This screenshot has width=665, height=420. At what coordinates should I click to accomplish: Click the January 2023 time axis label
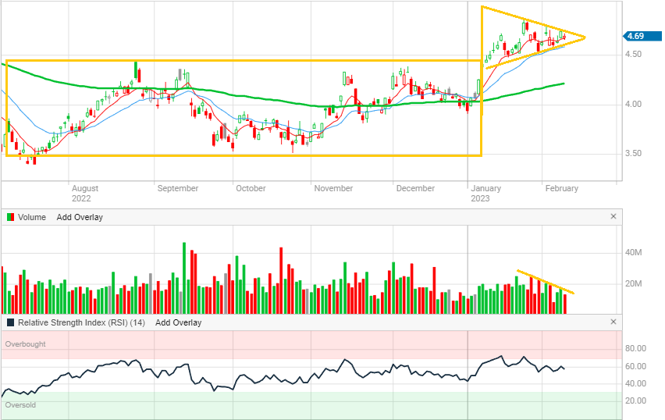pyautogui.click(x=485, y=193)
